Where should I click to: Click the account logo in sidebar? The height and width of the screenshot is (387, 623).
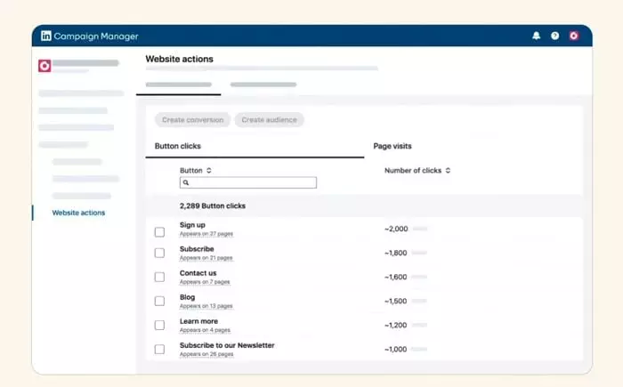pos(44,66)
